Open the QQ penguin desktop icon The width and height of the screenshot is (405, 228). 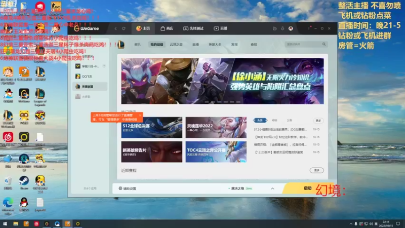click(24, 205)
